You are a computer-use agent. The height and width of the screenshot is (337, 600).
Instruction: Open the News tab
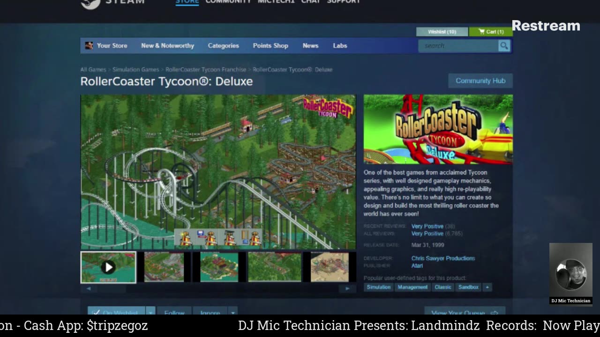[310, 46]
